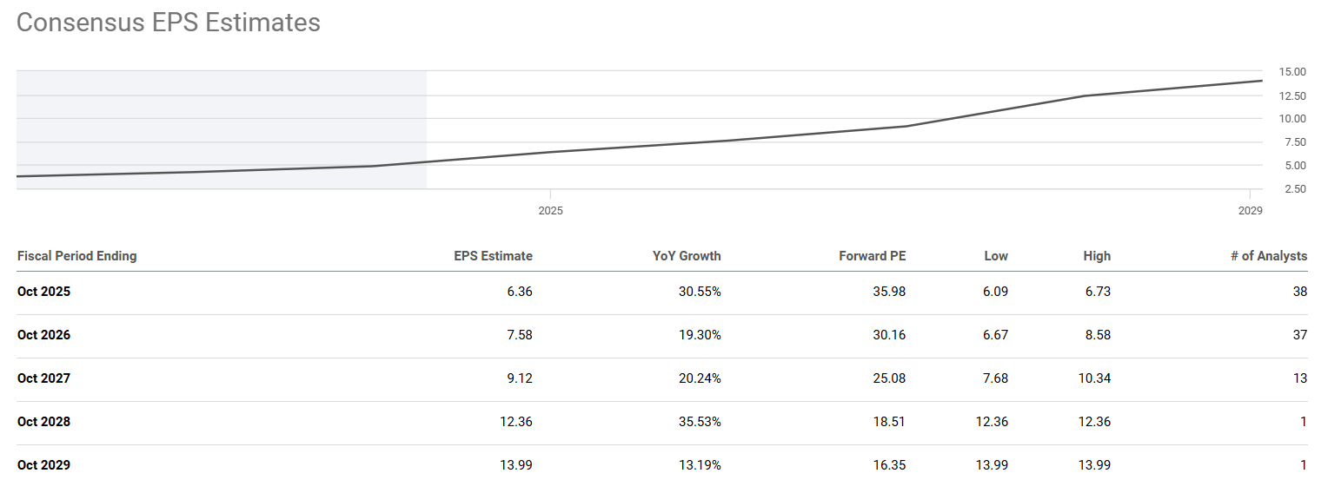This screenshot has width=1328, height=493.
Task: Click the Fiscal Period Ending column header
Action: 76,256
